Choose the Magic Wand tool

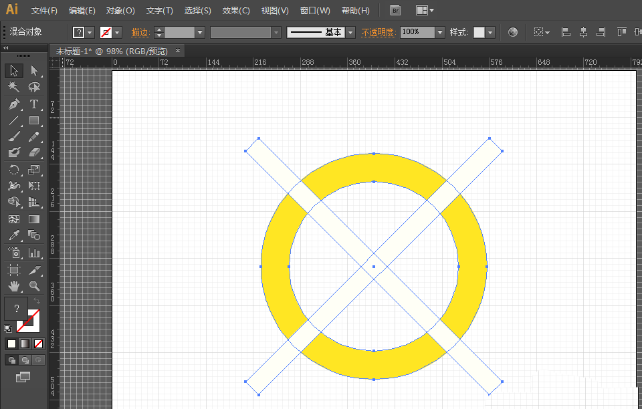point(14,87)
